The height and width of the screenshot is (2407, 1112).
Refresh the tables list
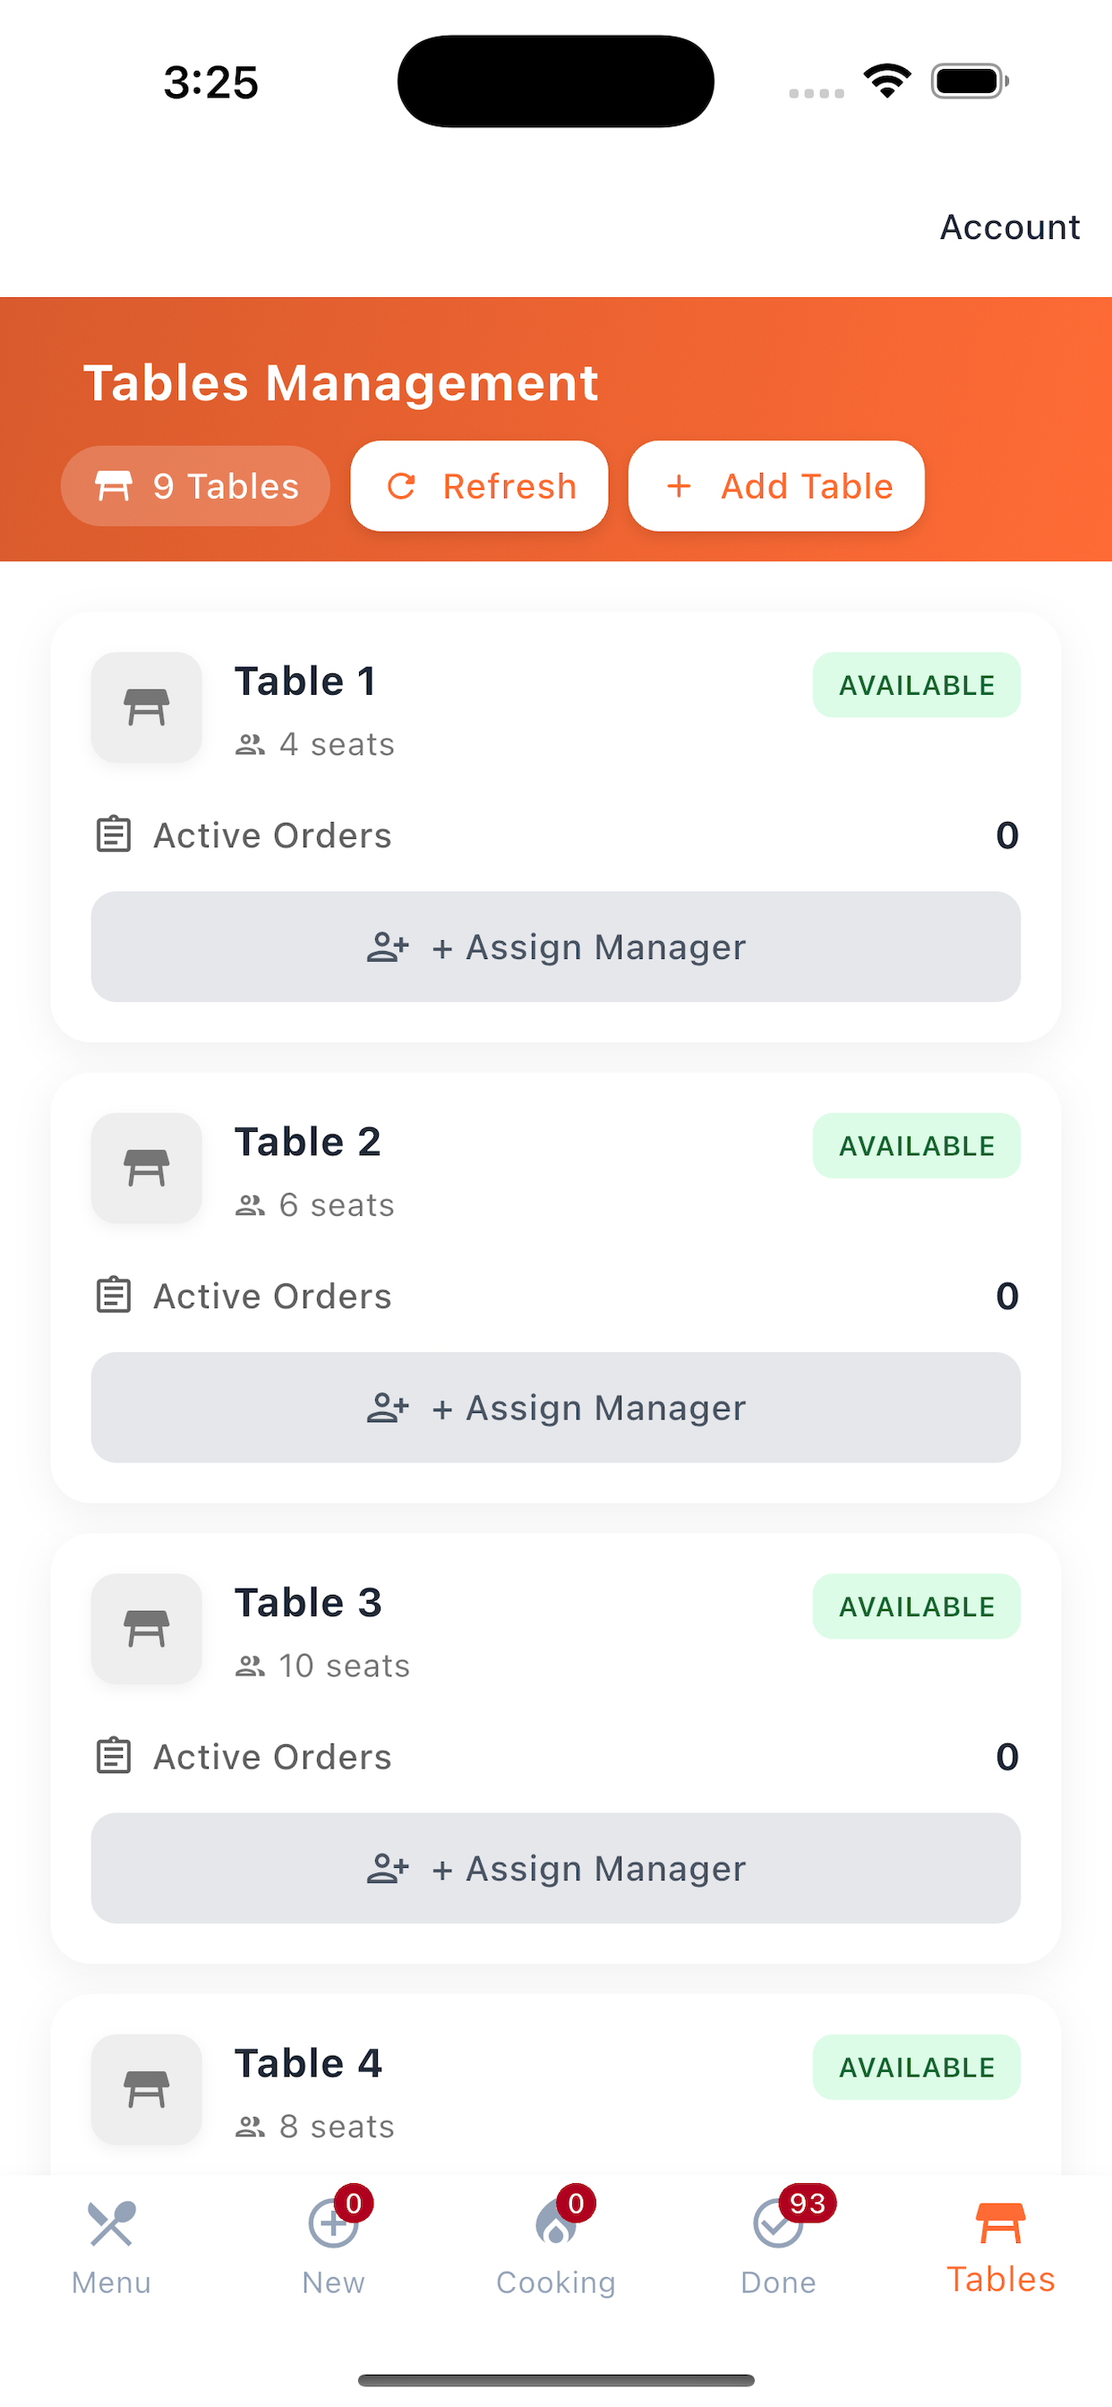coord(479,486)
